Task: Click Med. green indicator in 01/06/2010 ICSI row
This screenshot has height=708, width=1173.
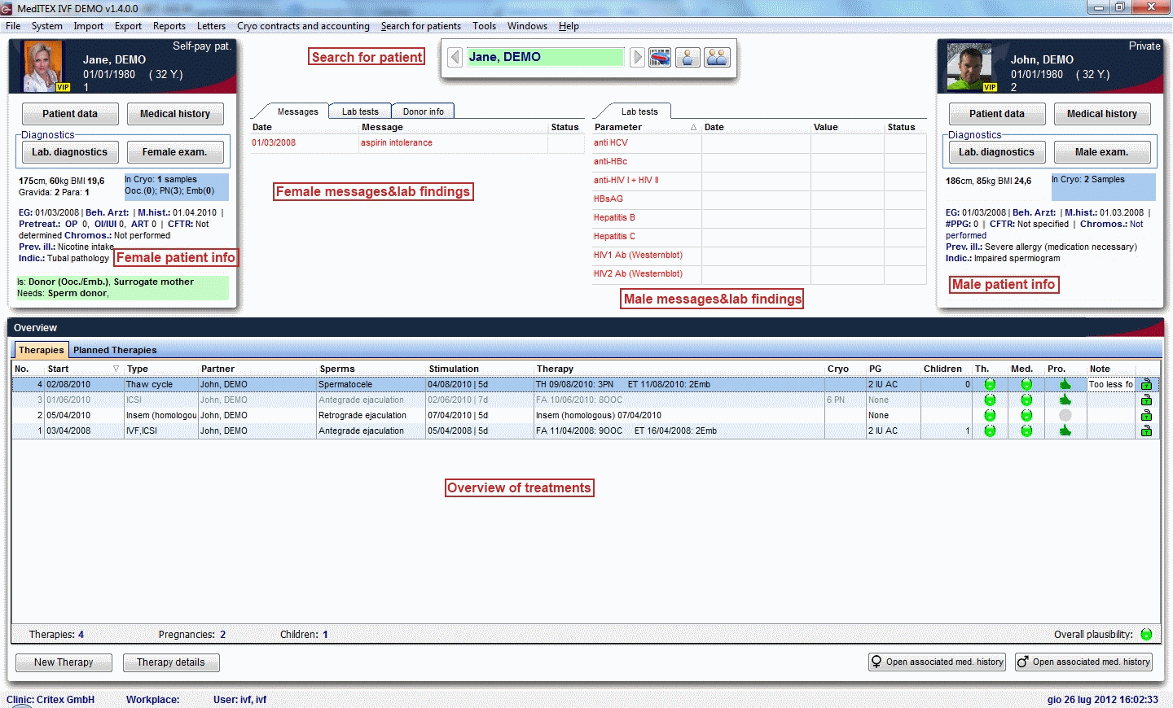Action: 1026,400
